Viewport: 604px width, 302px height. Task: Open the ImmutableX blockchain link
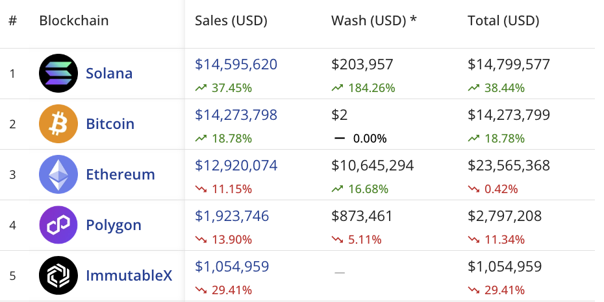click(129, 275)
